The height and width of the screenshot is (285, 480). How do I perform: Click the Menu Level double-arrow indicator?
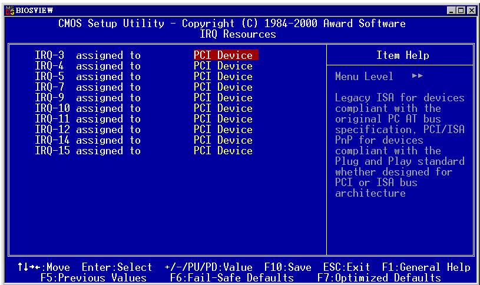417,75
